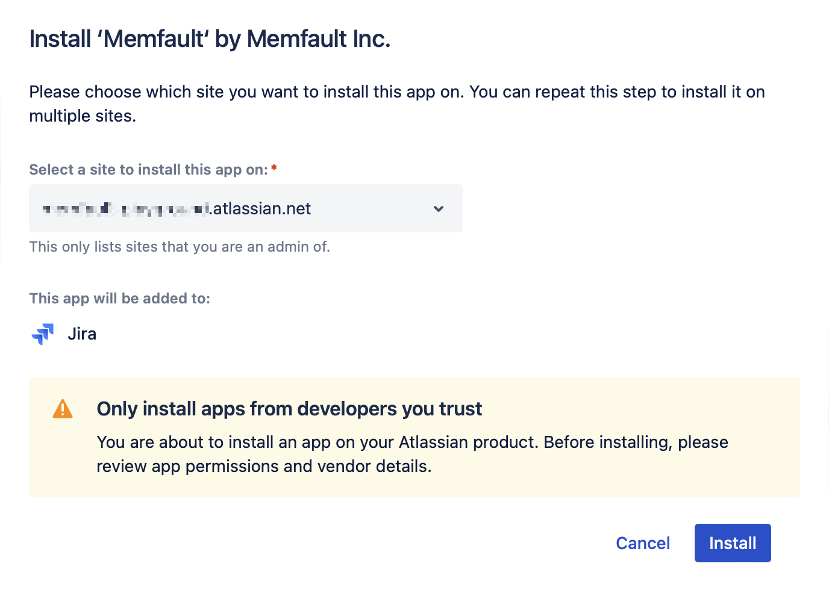829x590 pixels.
Task: Click the admin sites helper text
Action: click(x=179, y=246)
